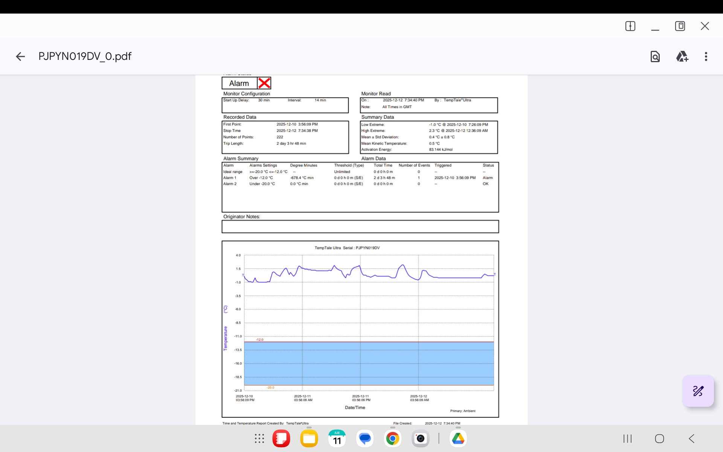
Task: Open split-screen window option icon
Action: (630, 26)
